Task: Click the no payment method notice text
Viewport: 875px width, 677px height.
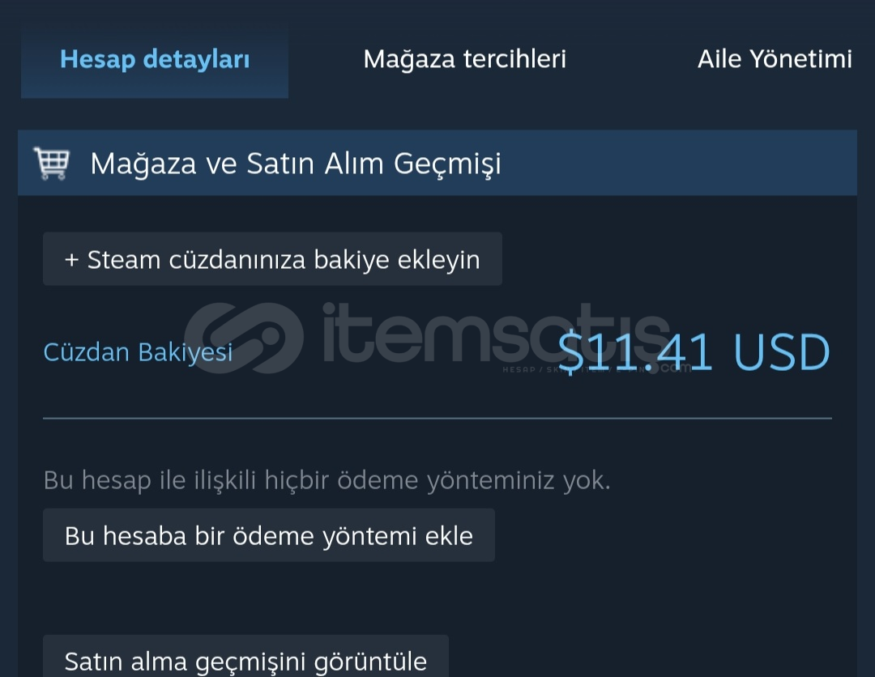Action: pos(327,480)
